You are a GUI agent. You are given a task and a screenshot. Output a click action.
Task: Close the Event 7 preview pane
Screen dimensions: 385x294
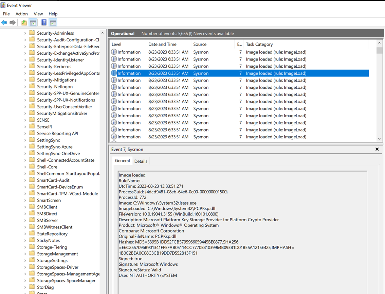[x=377, y=149]
